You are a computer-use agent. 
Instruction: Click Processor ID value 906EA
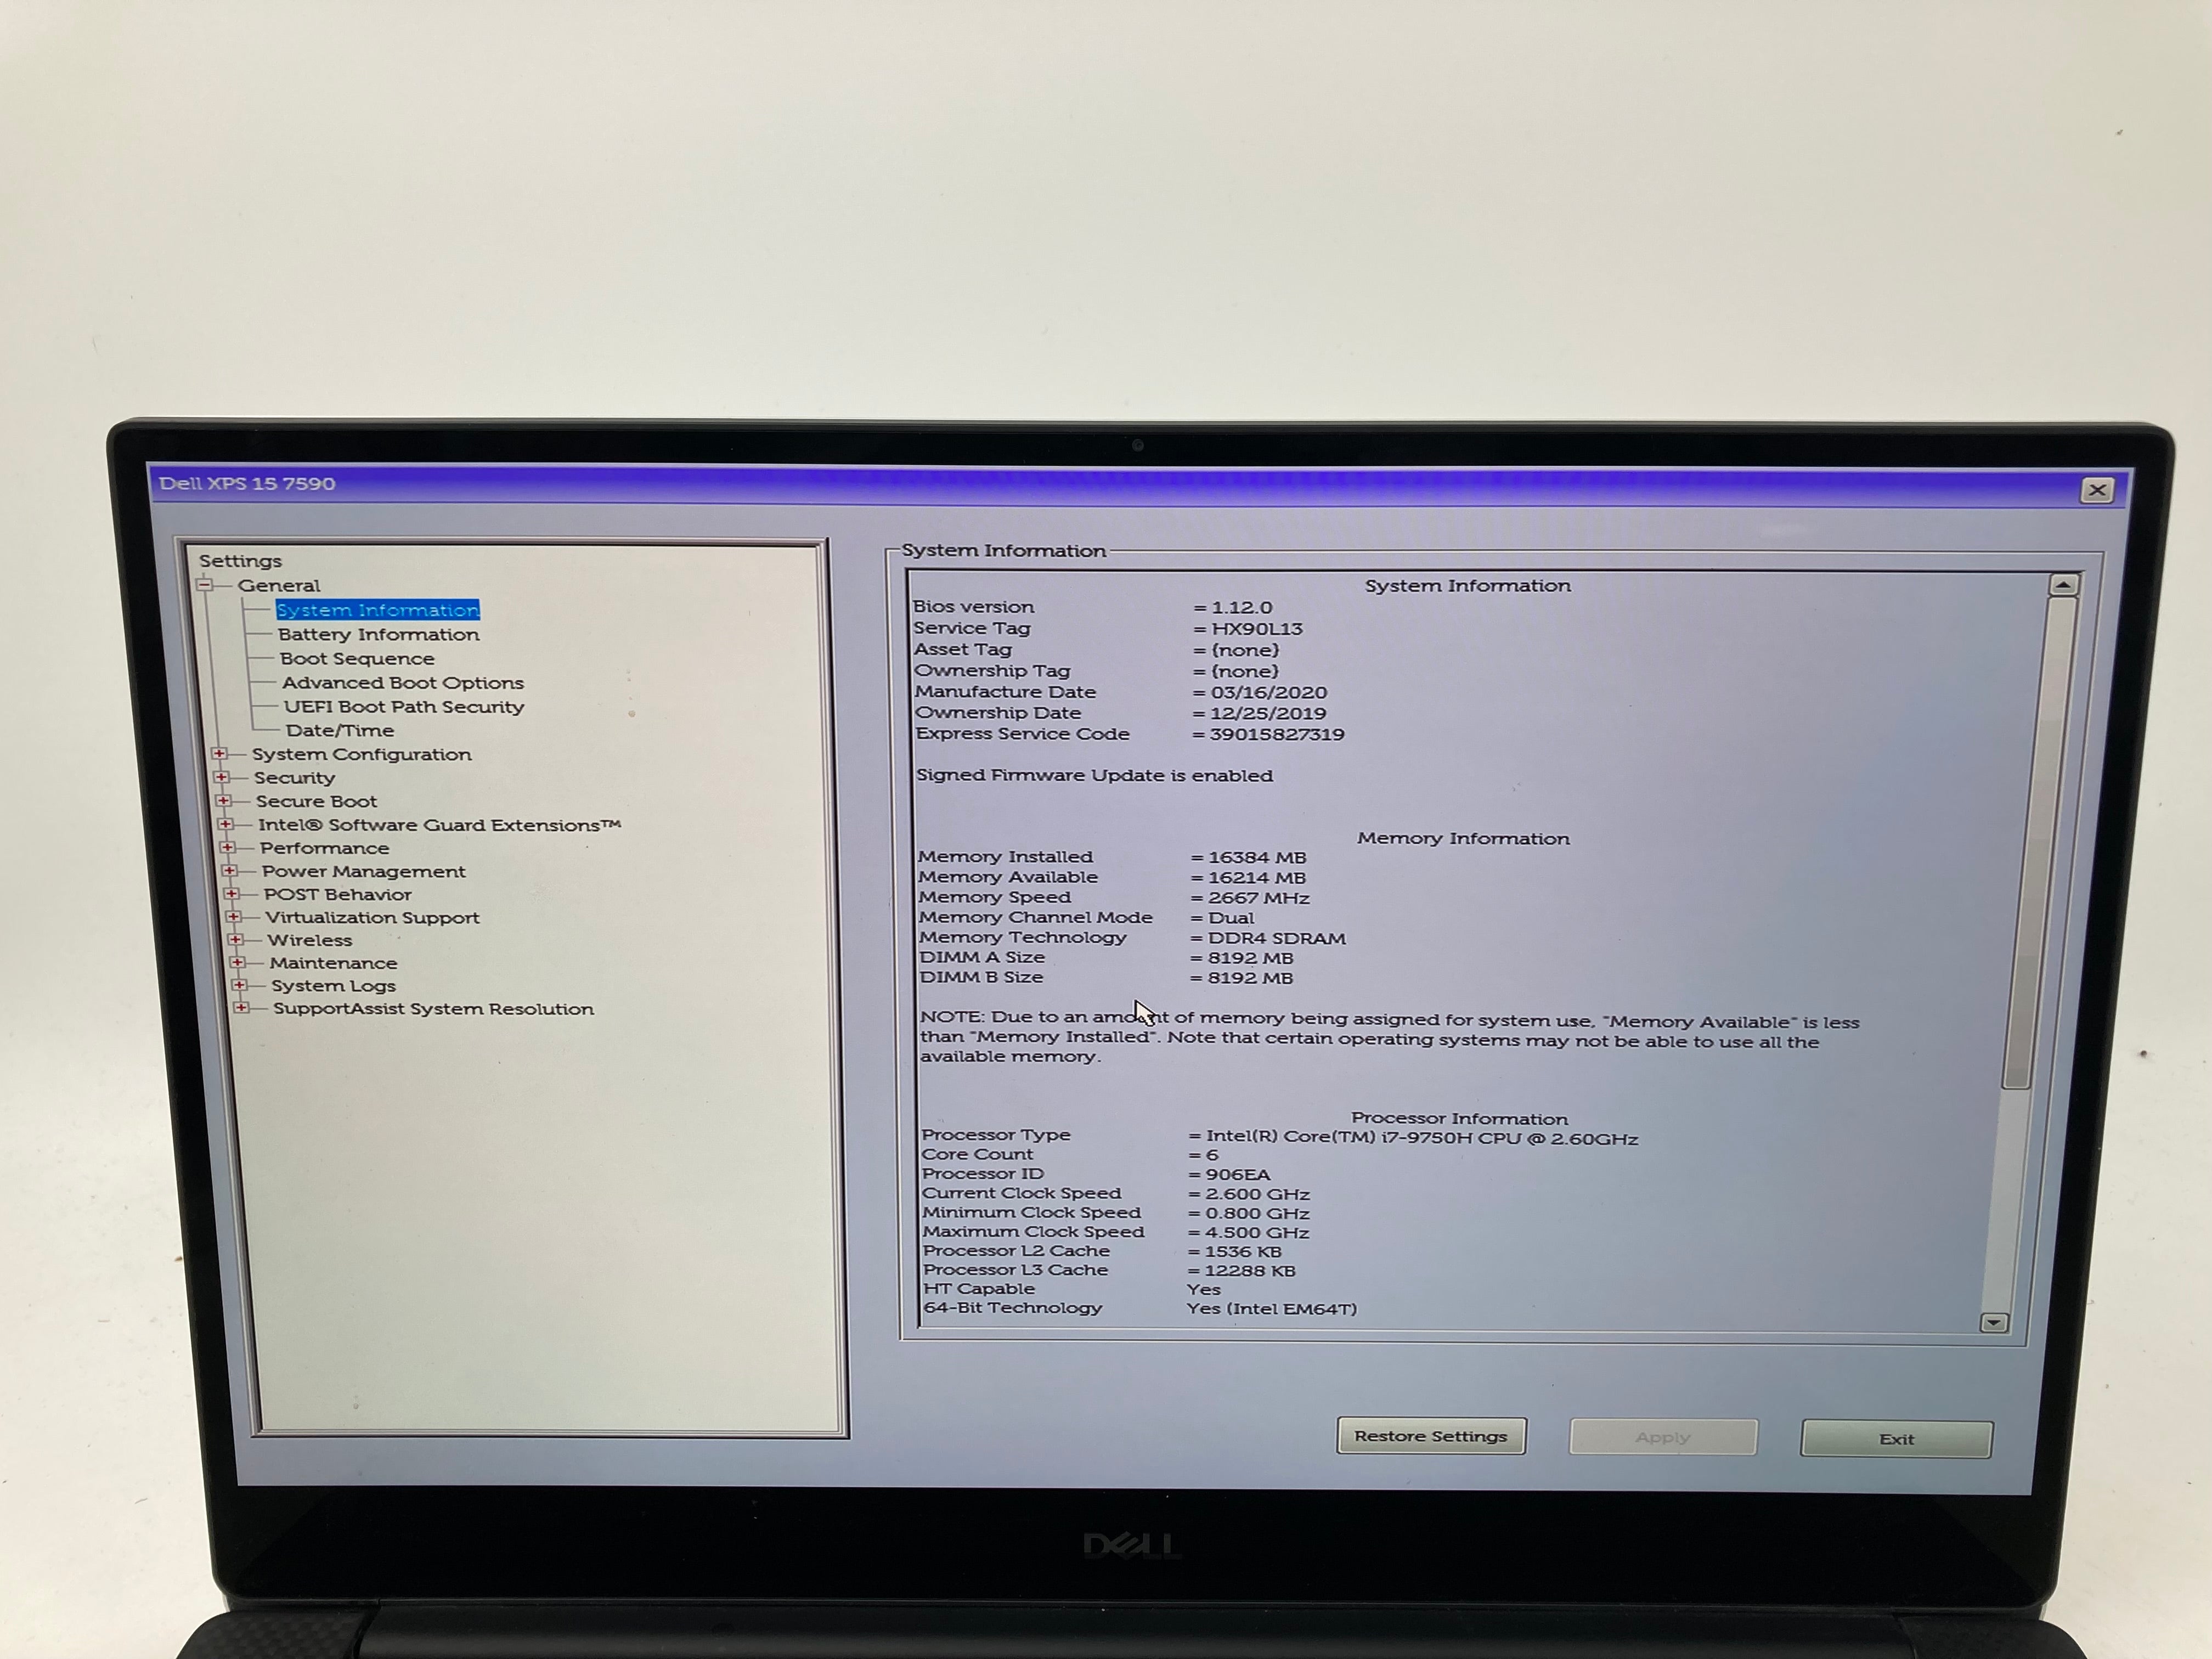[x=1237, y=1175]
